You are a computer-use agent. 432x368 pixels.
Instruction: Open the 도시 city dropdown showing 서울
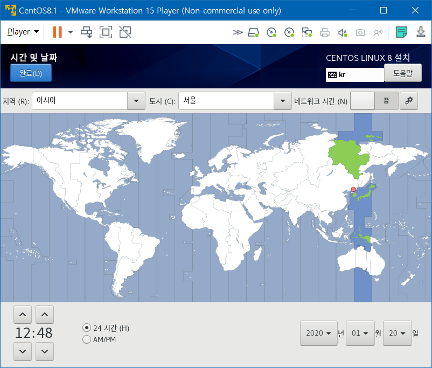pos(283,101)
